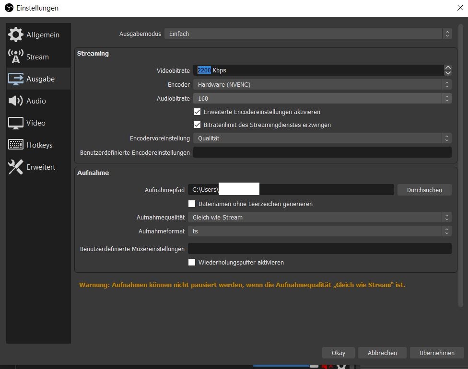The image size is (468, 369).
Task: Expand the Encoder dropdown showing Hardware (NVENC)
Action: (x=322, y=84)
